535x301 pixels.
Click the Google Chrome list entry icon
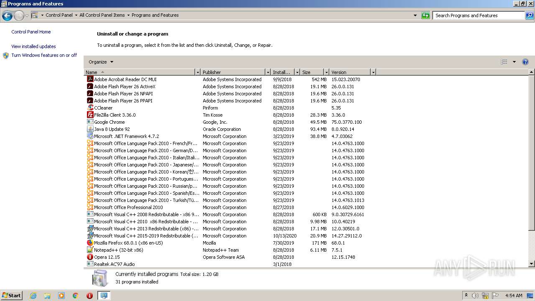pos(90,122)
